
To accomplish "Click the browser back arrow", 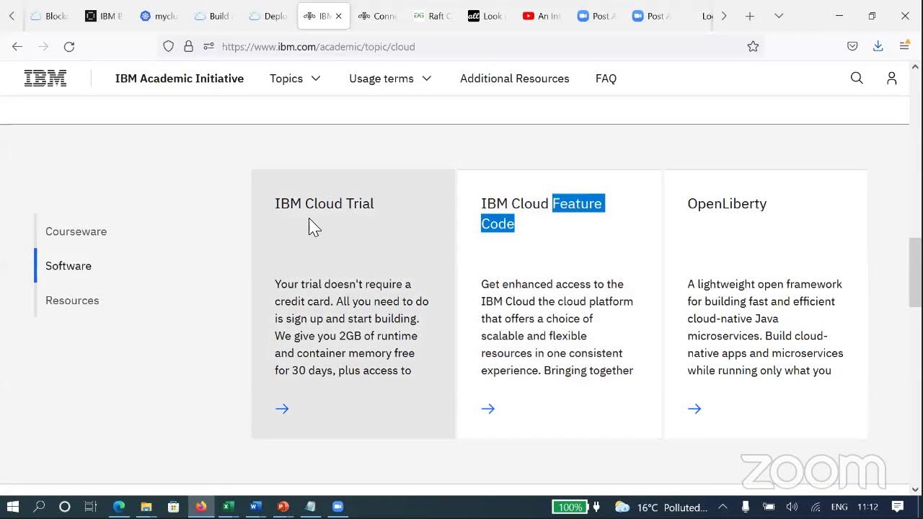I will (x=17, y=46).
